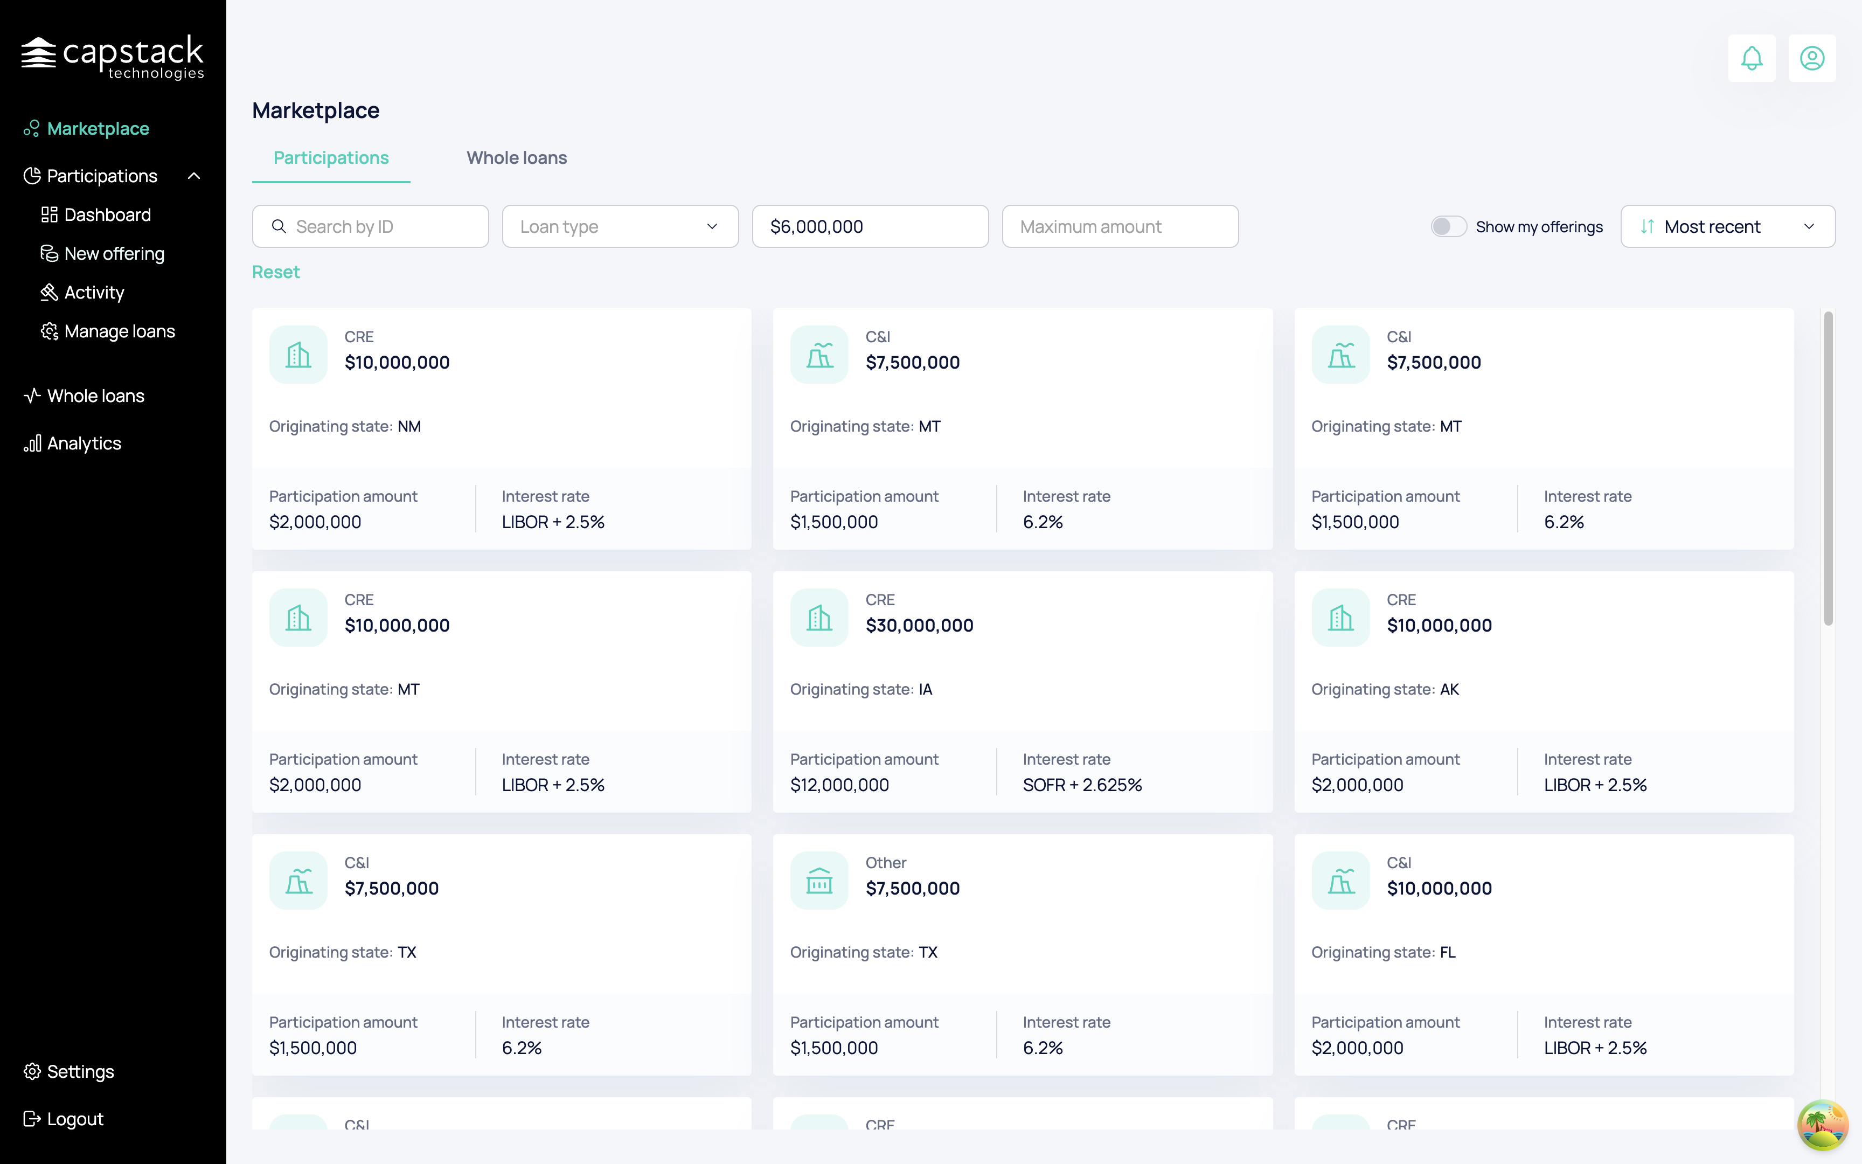This screenshot has height=1164, width=1862.
Task: Collapse the Participations sidebar section chevron
Action: tap(194, 176)
